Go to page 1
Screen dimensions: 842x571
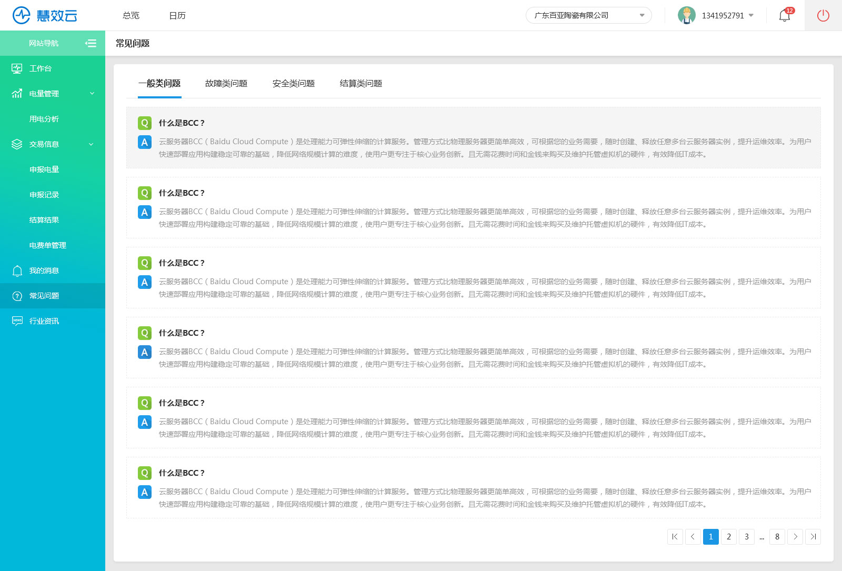[x=711, y=537]
